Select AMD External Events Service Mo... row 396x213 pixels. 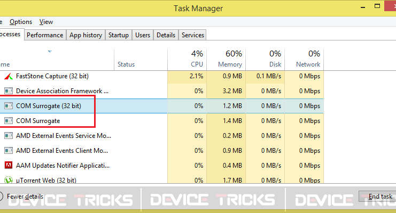[161, 136]
